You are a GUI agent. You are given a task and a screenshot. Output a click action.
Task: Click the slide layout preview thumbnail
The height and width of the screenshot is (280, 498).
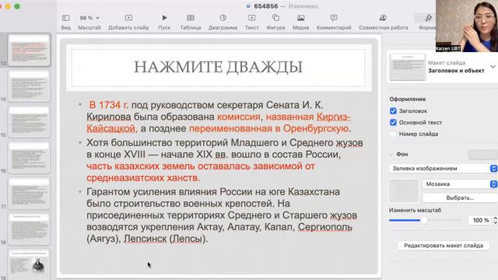(407, 67)
